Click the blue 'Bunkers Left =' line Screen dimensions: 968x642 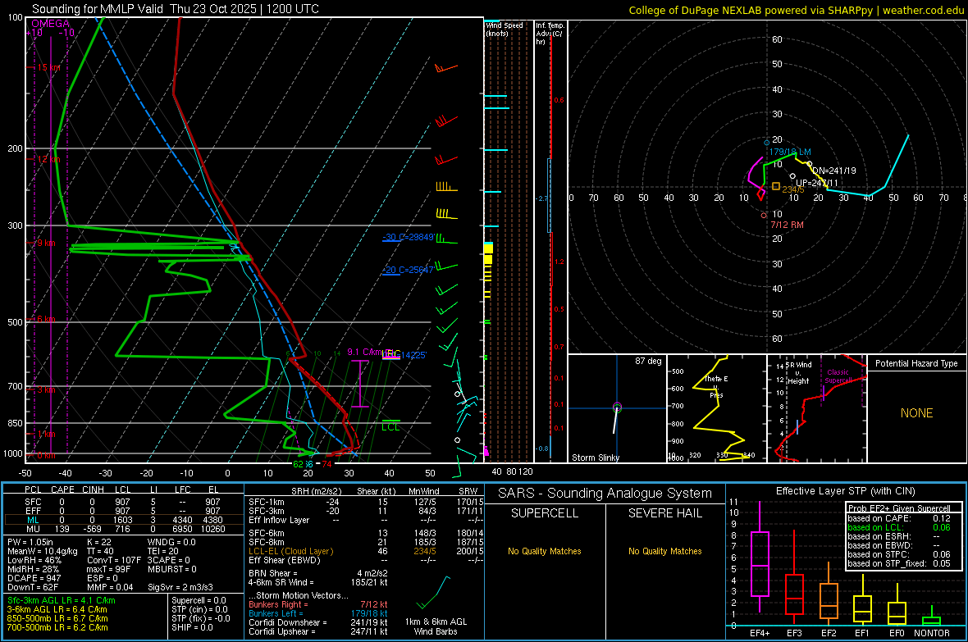[x=318, y=613]
